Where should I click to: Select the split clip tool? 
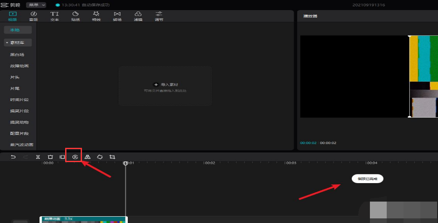tap(38, 157)
